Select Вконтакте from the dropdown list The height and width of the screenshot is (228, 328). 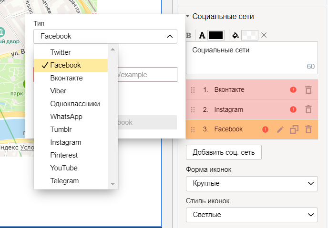point(71,78)
